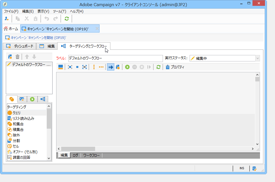Click the ラベル input field

[x=116, y=58]
